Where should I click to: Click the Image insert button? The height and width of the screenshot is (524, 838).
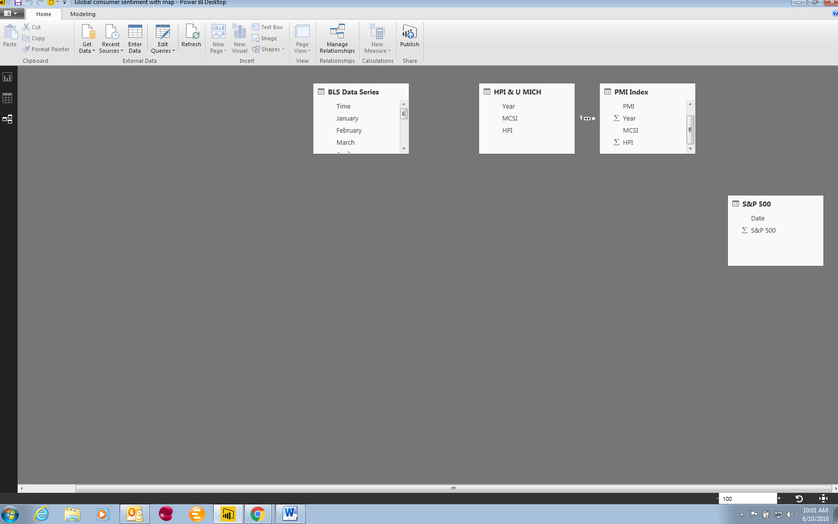click(264, 38)
